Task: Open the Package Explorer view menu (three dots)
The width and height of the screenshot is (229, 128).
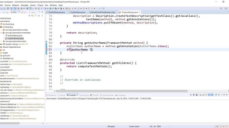Action: [x=42, y=16]
